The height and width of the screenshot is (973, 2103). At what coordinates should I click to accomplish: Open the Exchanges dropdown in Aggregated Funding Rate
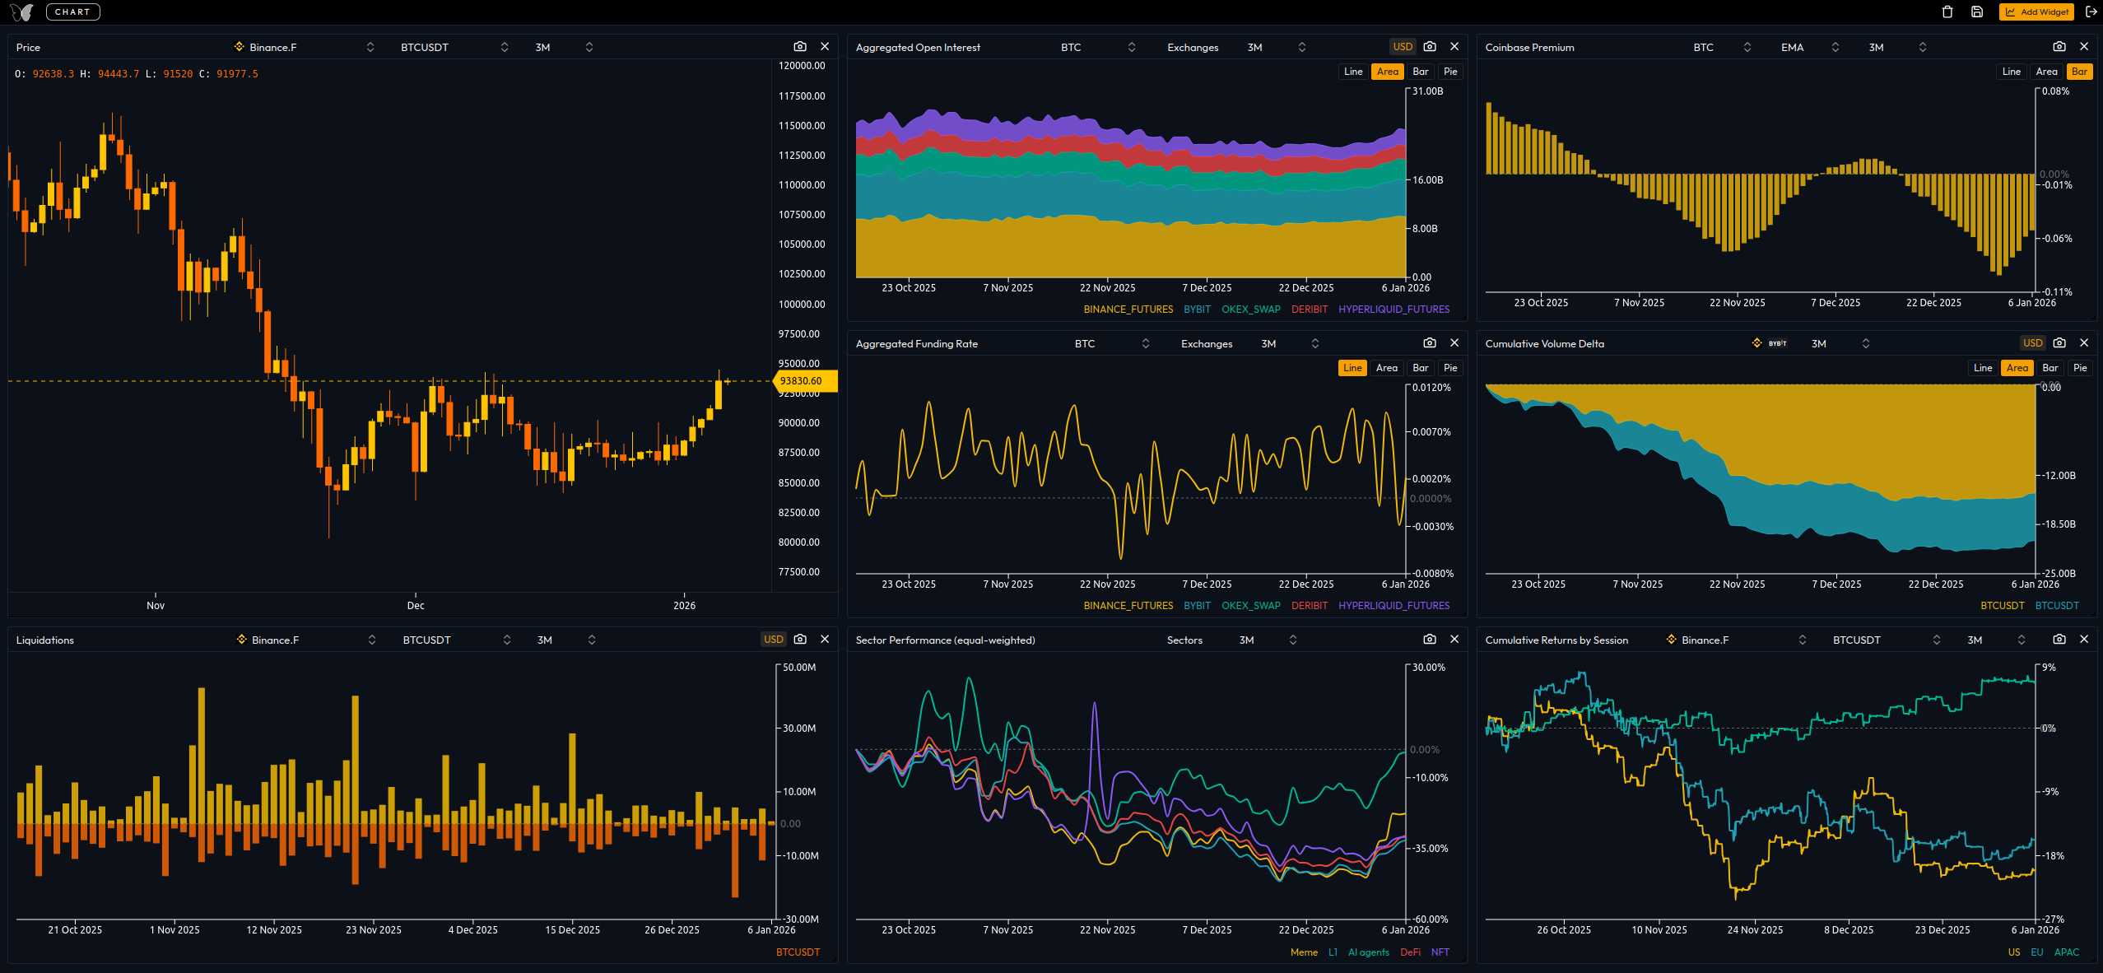(1206, 343)
